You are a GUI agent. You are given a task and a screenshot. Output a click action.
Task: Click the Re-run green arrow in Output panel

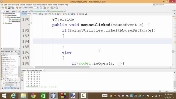tap(22, 73)
